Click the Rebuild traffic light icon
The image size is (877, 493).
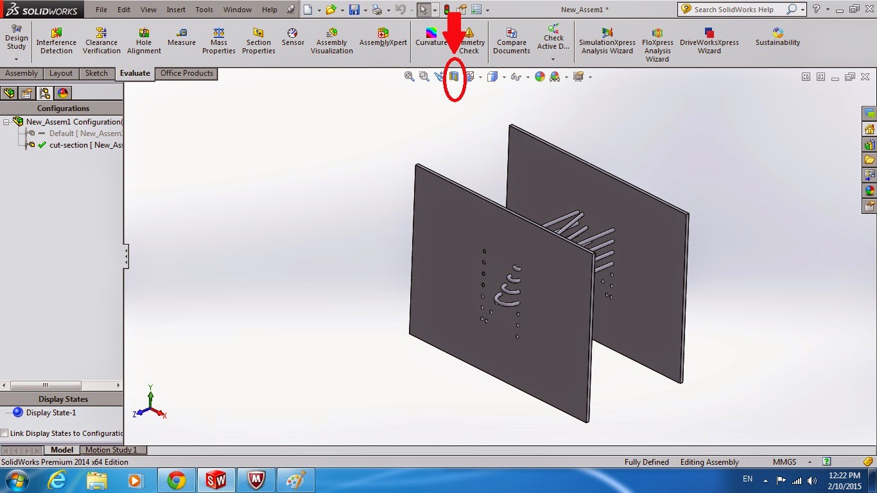[x=447, y=10]
